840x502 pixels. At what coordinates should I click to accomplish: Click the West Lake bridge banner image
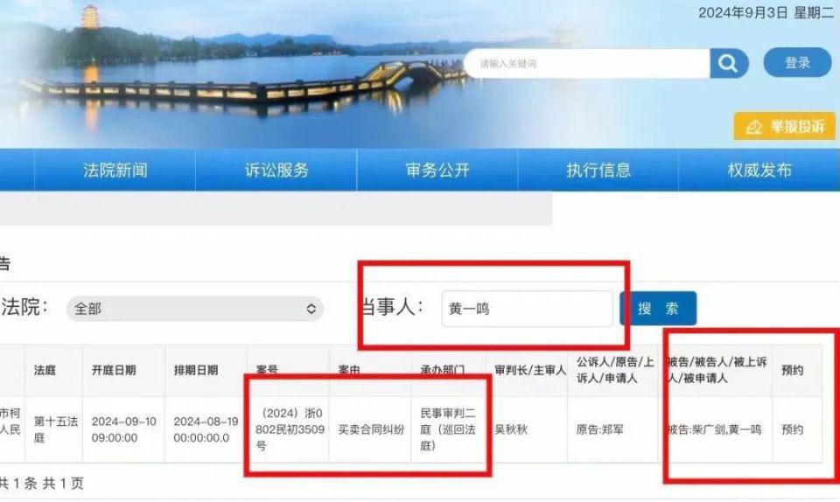[x=230, y=73]
